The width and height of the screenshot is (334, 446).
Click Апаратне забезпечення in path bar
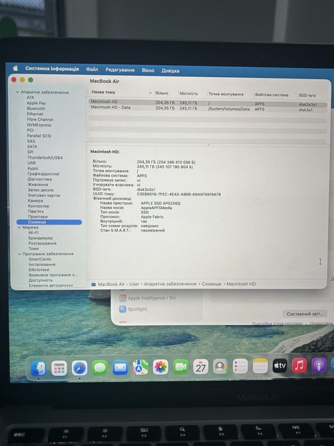coord(170,284)
